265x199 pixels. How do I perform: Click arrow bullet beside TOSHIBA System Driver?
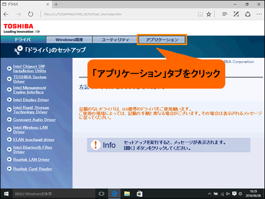tap(9, 79)
